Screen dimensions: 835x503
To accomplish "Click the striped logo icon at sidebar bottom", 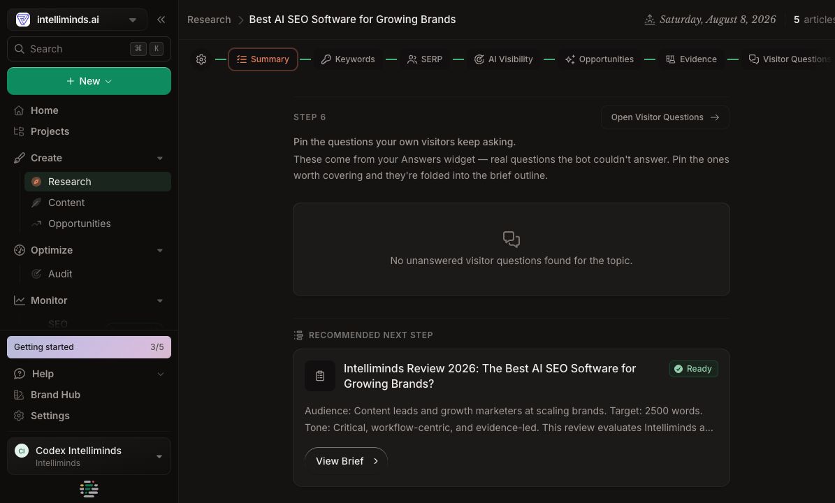I will click(x=89, y=488).
